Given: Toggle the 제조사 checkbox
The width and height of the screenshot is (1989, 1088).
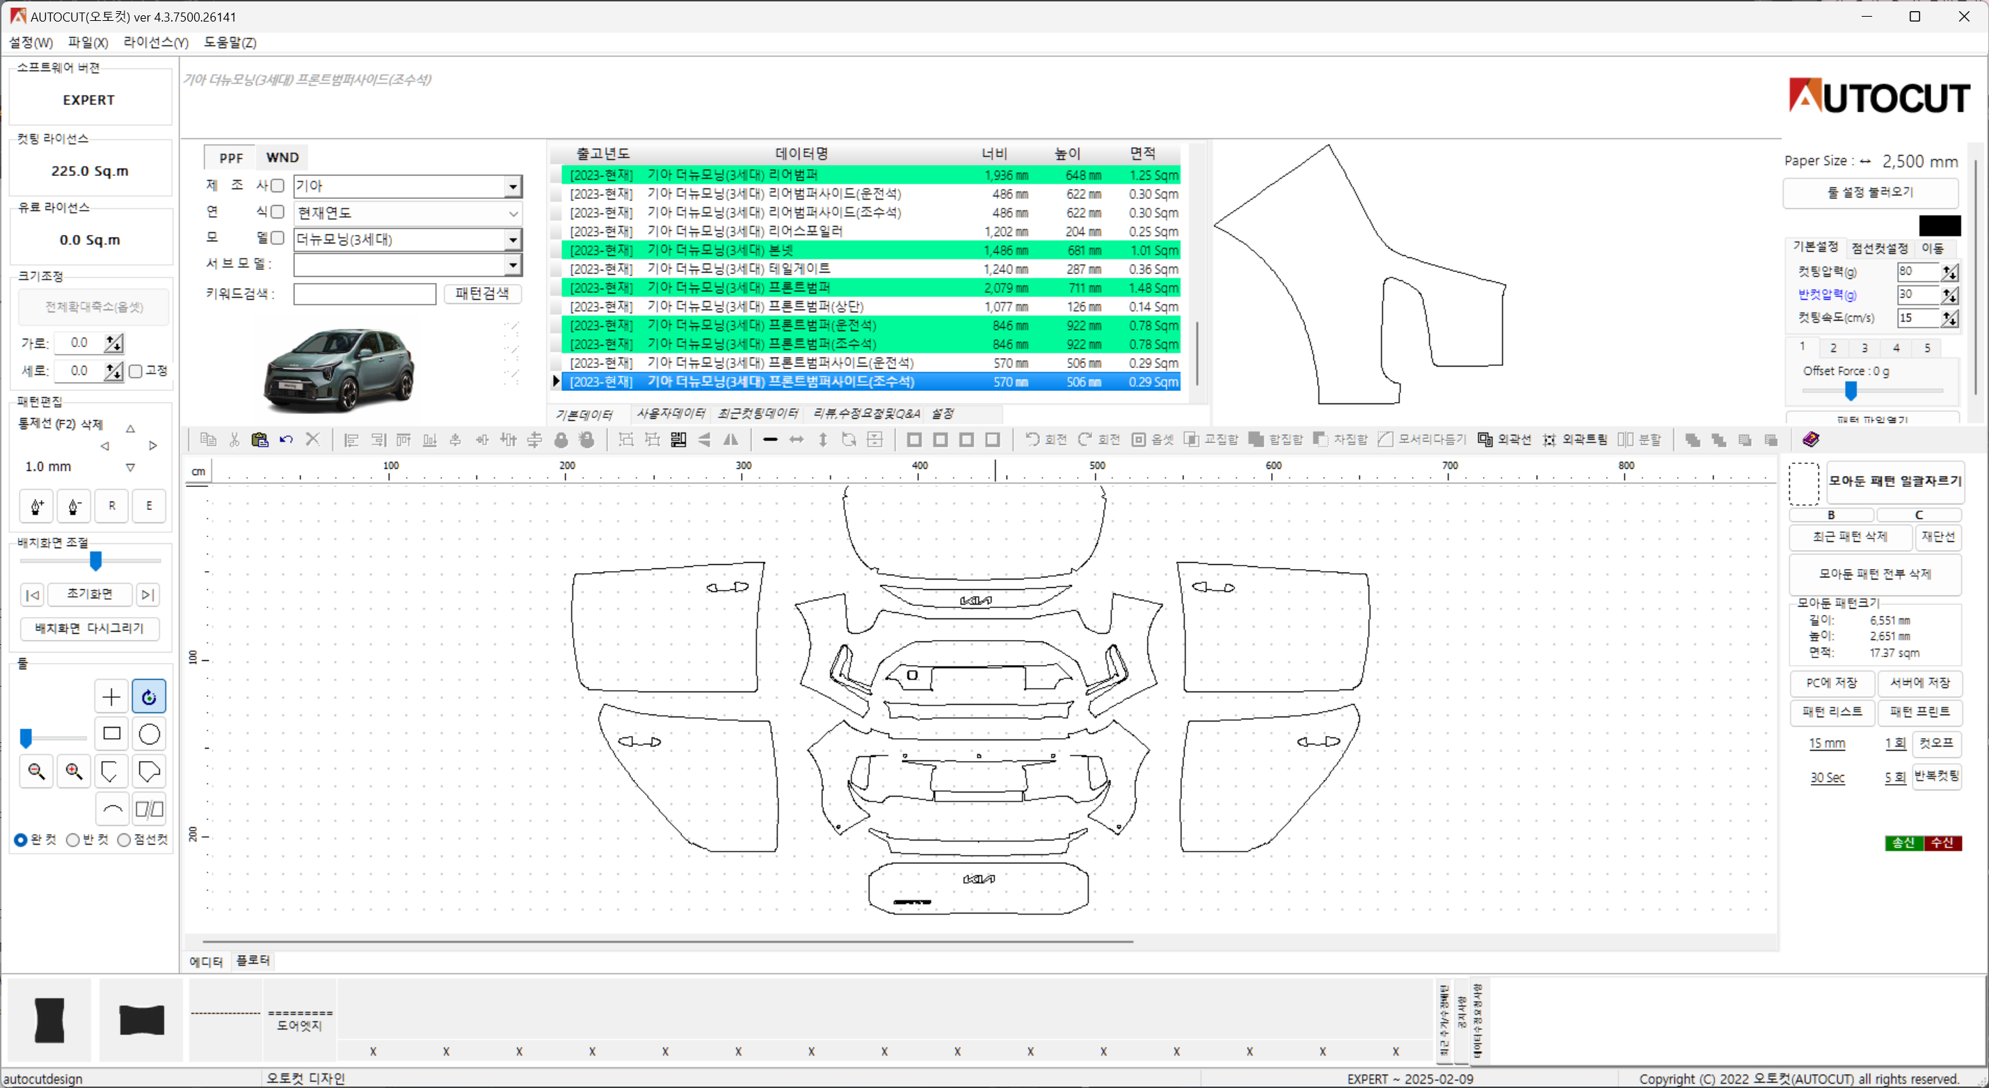Looking at the screenshot, I should 277,185.
